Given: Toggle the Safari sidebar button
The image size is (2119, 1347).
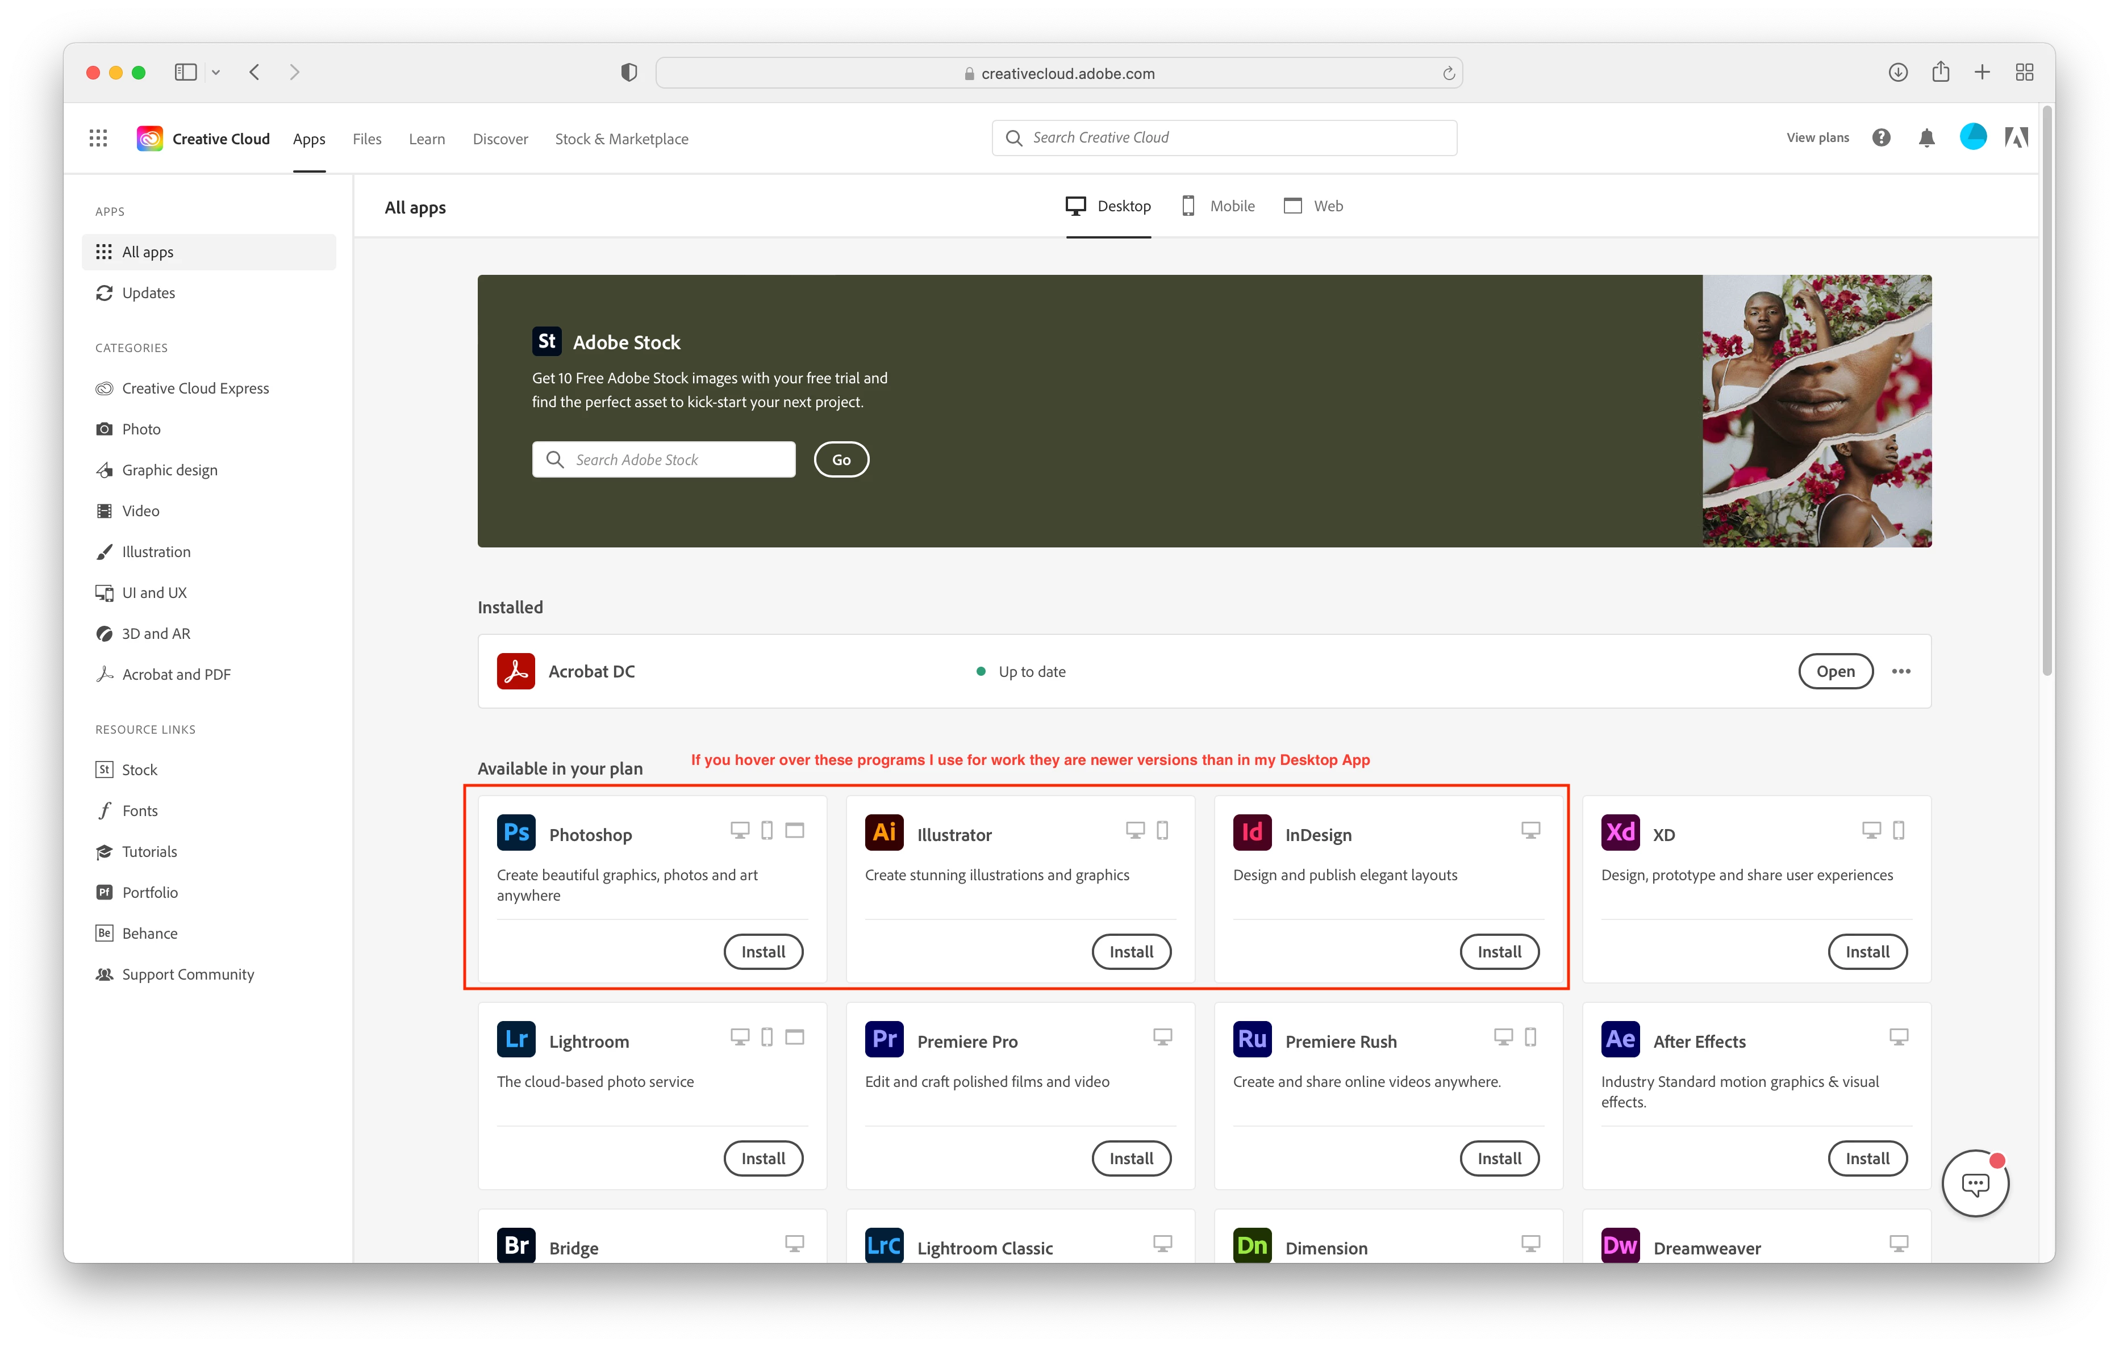Looking at the screenshot, I should [x=185, y=72].
